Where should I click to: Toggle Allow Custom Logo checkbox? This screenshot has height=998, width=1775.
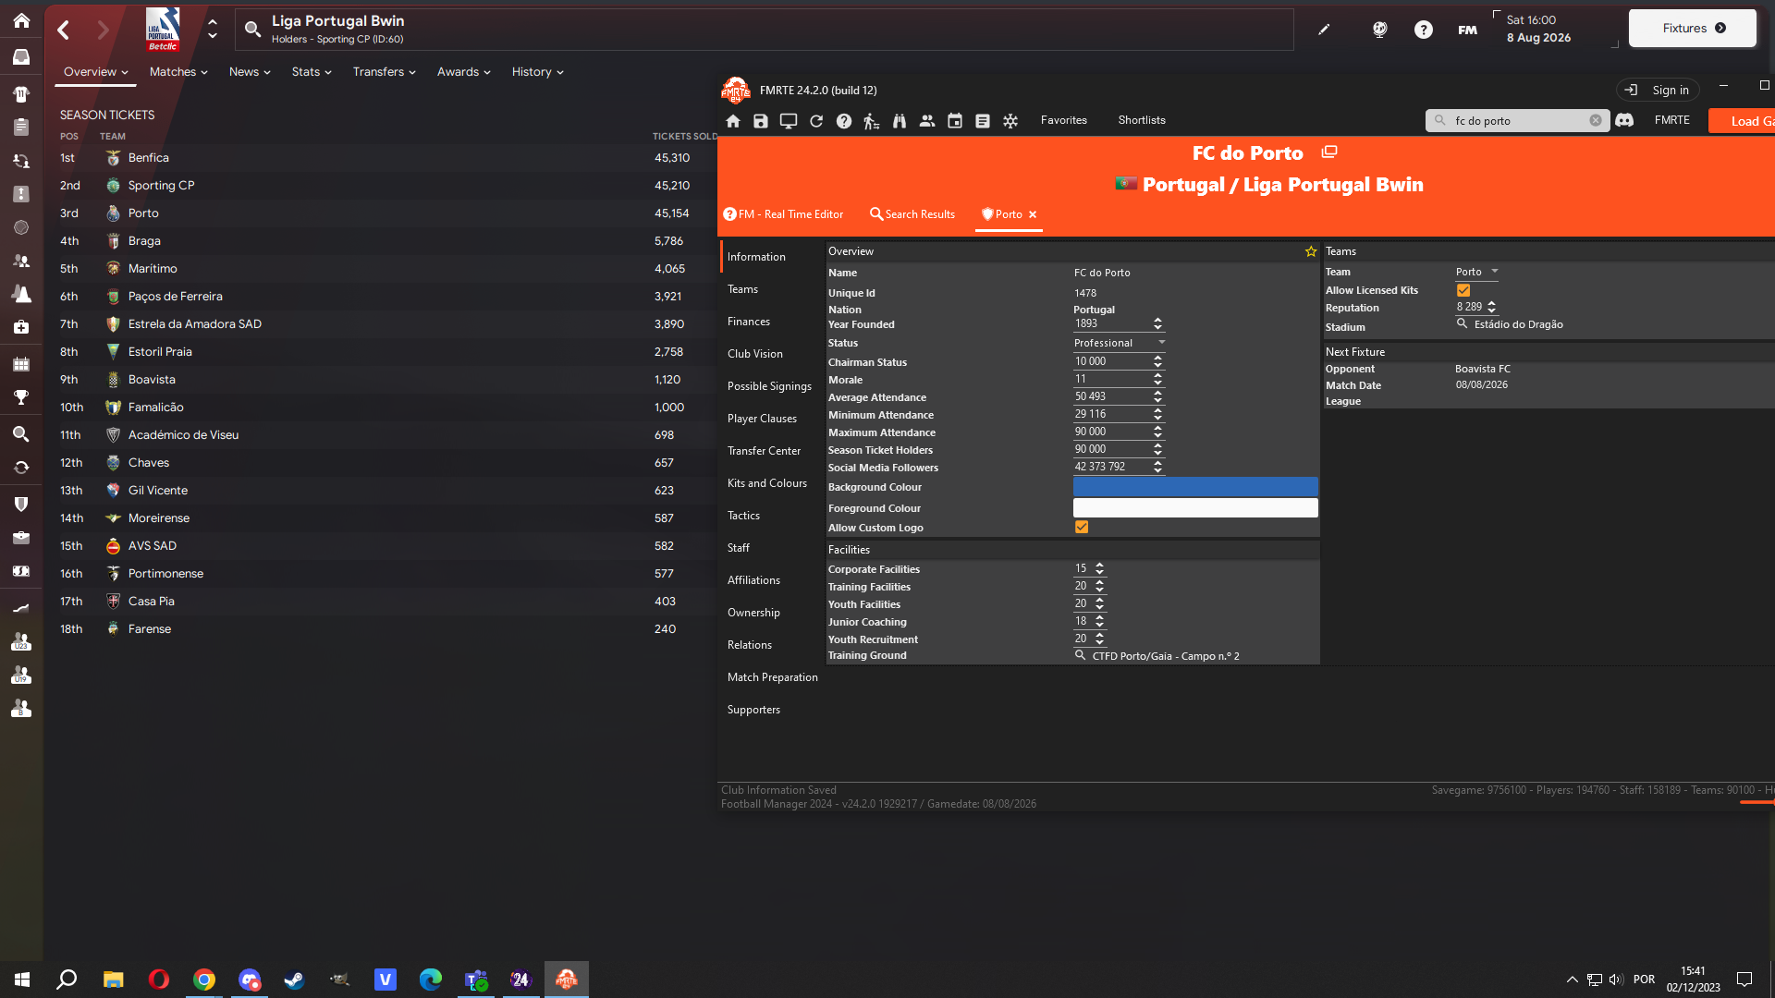pos(1082,527)
